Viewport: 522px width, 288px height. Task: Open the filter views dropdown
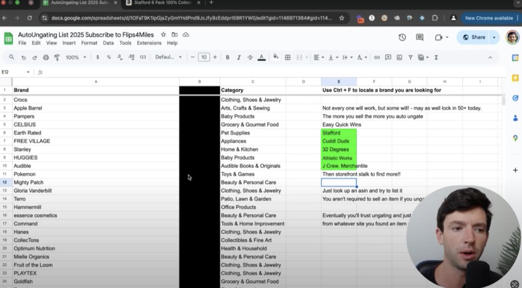pyautogui.click(x=423, y=57)
